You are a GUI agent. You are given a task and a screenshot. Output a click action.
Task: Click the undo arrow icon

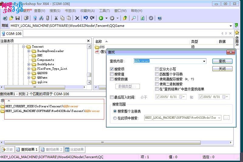(x=86, y=18)
